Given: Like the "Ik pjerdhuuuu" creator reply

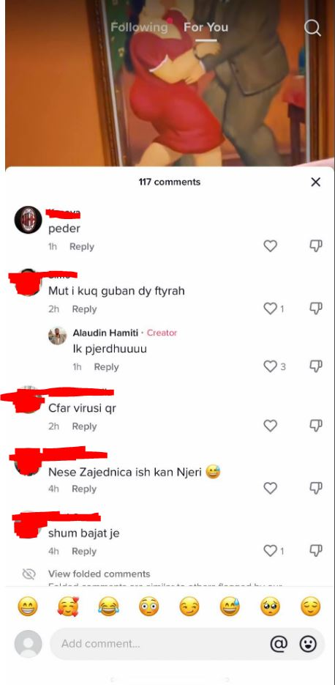Looking at the screenshot, I should tap(271, 366).
